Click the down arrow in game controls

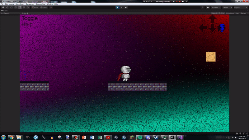click(212, 28)
